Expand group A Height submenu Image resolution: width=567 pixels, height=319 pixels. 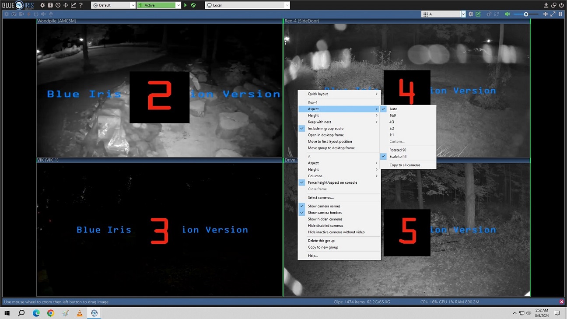[339, 169]
